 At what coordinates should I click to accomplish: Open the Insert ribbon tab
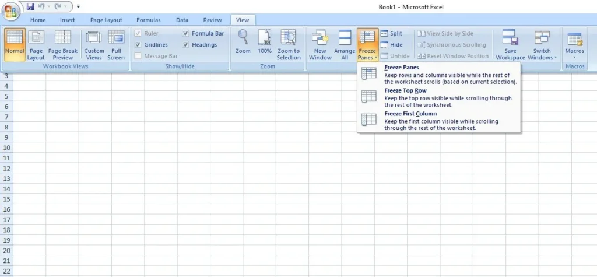point(68,20)
